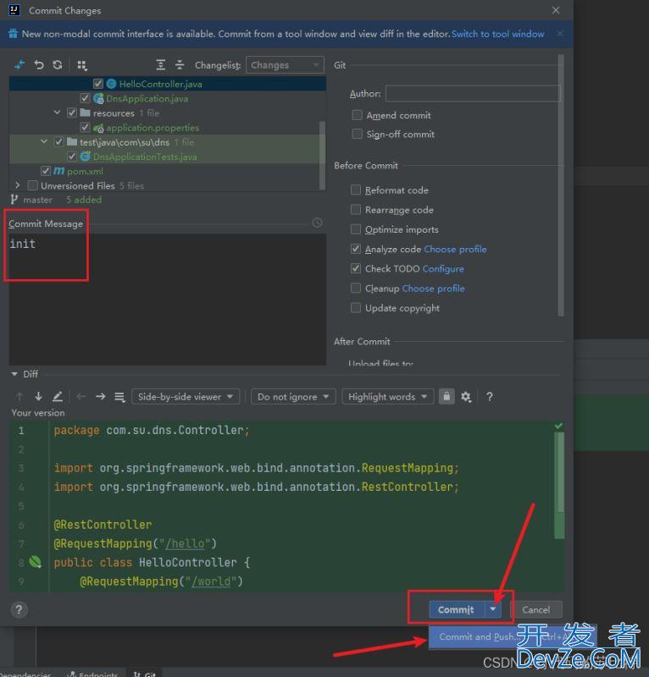Viewport: 649px width, 677px height.
Task: Go to previous difference arrow
Action: (x=19, y=396)
